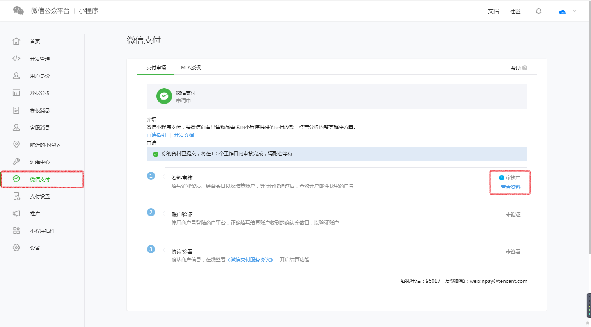Click the 运维中心 wrench icon

click(16, 162)
